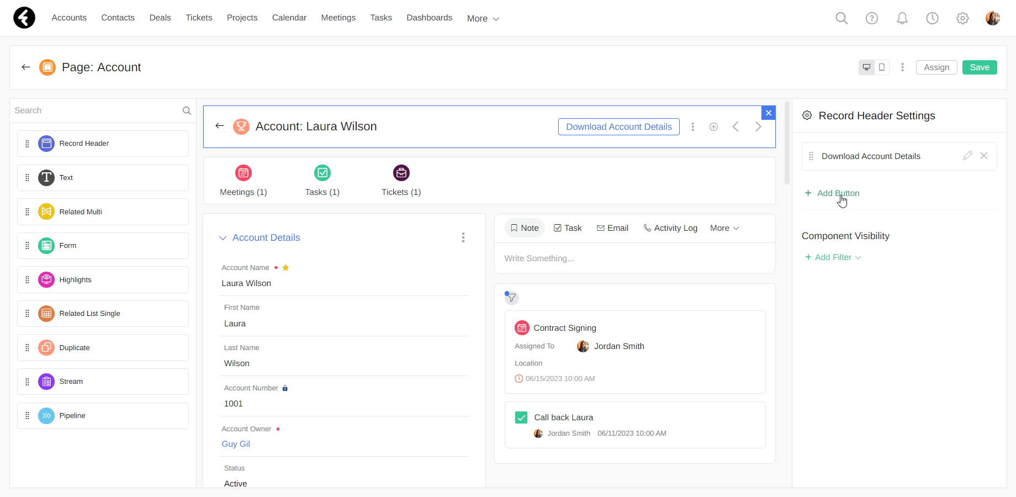Open global search magnifier icon

pos(842,18)
